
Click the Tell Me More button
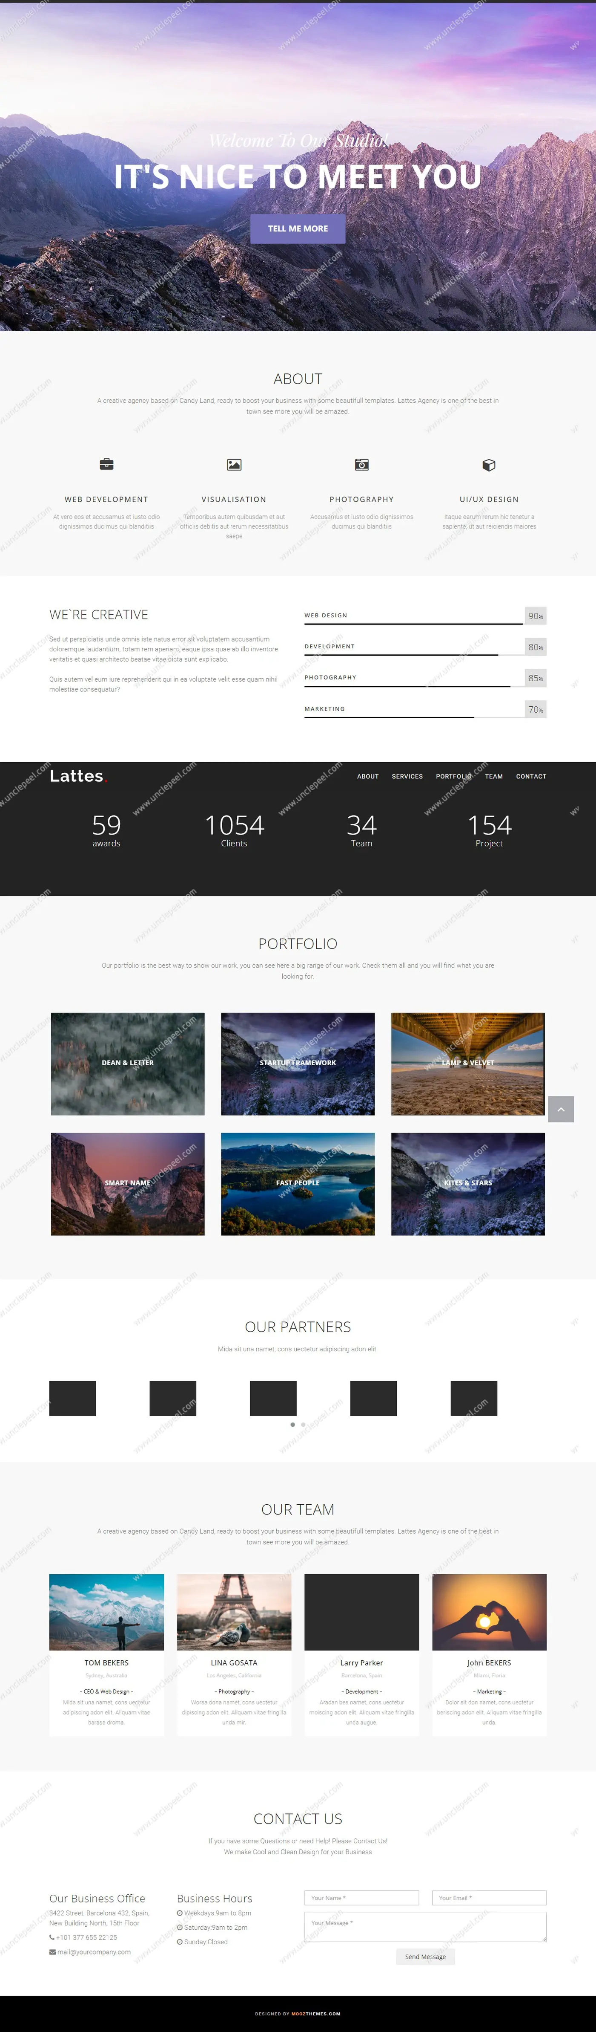tap(298, 229)
